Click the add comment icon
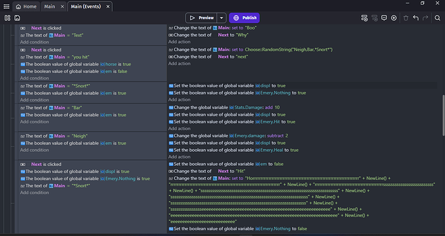Image resolution: width=445 pixels, height=236 pixels. 384,18
